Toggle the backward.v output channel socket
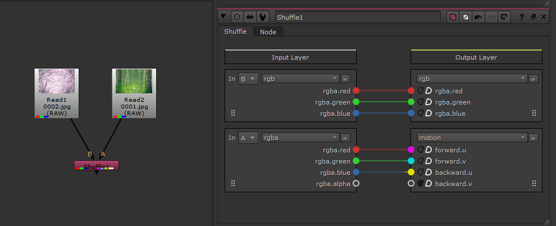The width and height of the screenshot is (556, 226). pos(411,183)
